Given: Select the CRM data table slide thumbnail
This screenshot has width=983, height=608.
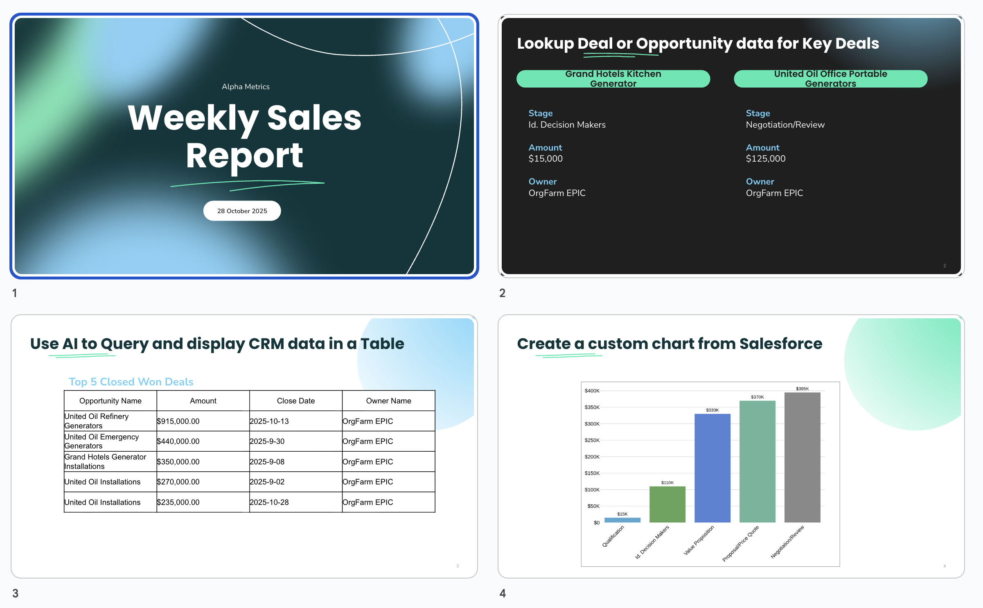Looking at the screenshot, I should point(244,446).
